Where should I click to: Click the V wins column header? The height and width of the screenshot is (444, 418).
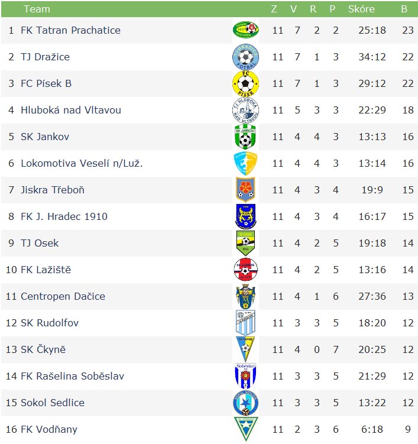click(294, 9)
